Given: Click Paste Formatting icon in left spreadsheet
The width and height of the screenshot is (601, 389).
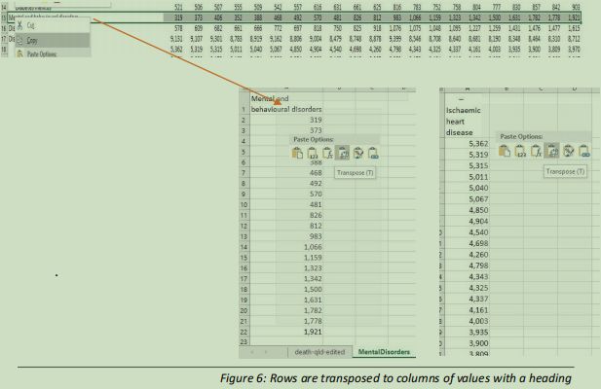Looking at the screenshot, I should [357, 153].
